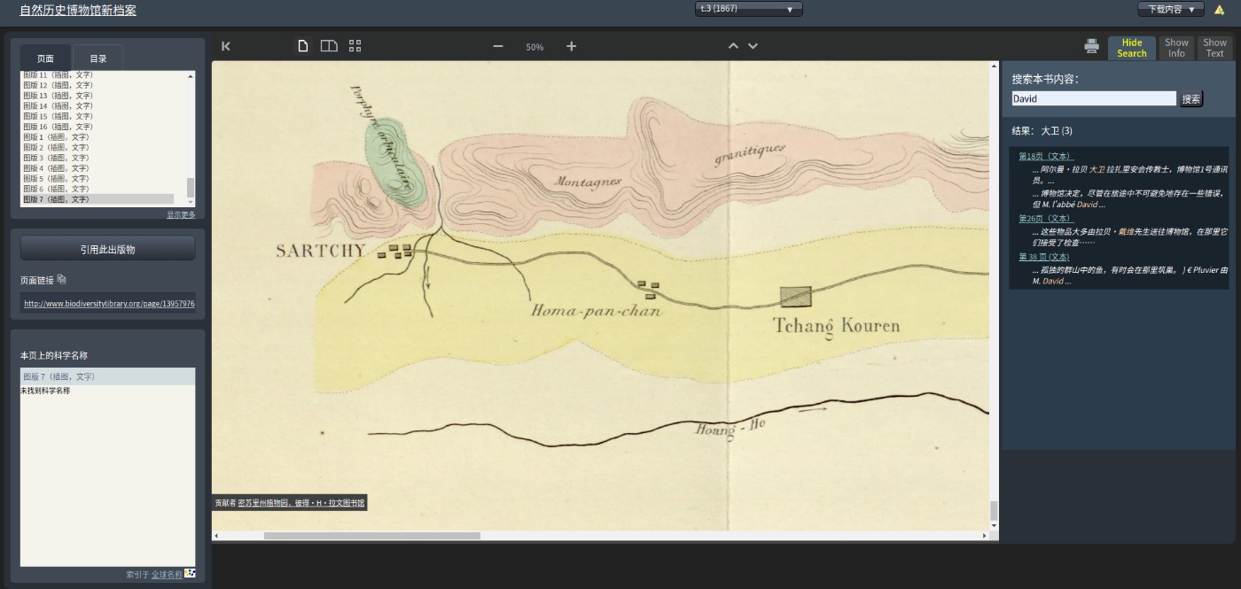The width and height of the screenshot is (1241, 589).
Task: Click the 引用此出版物 button
Action: pyautogui.click(x=107, y=249)
